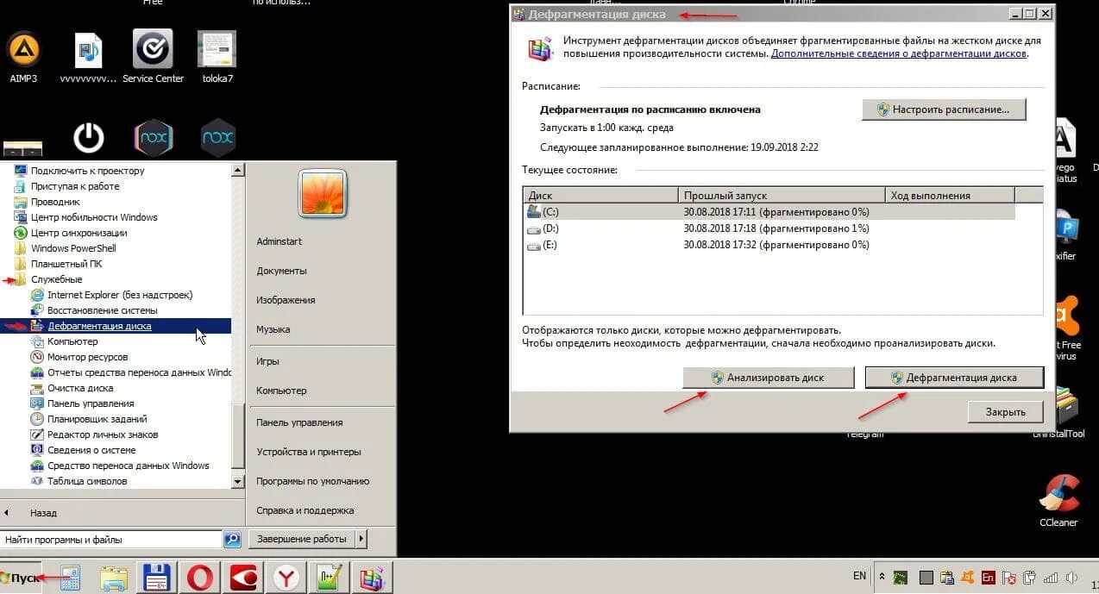Image resolution: width=1099 pixels, height=594 pixels.
Task: Open Windows Explorer from the taskbar
Action: 114,578
